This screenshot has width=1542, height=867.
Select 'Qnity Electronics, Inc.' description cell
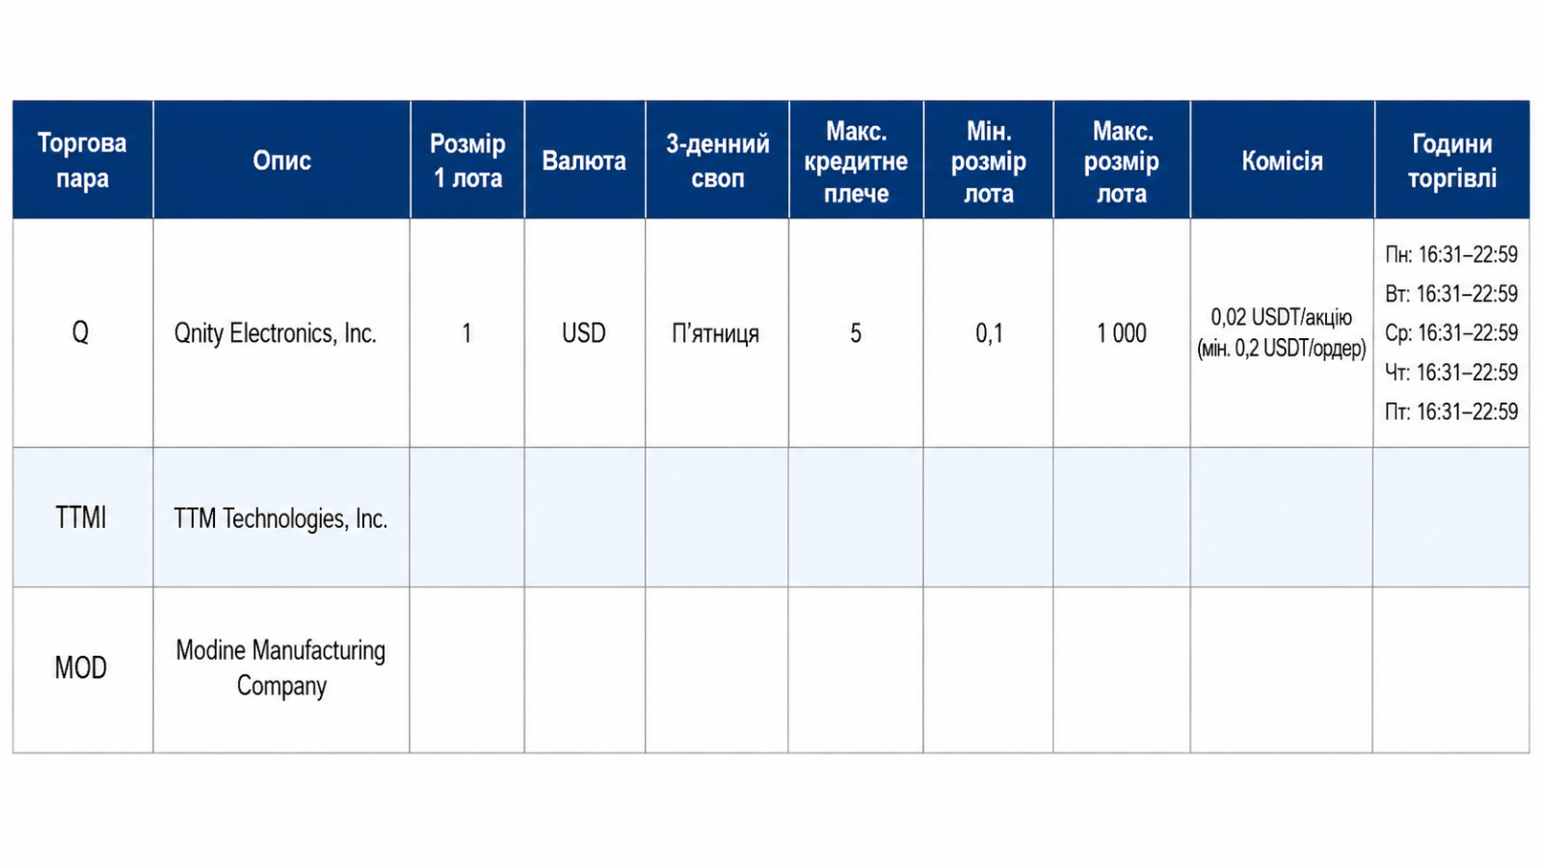tap(281, 333)
